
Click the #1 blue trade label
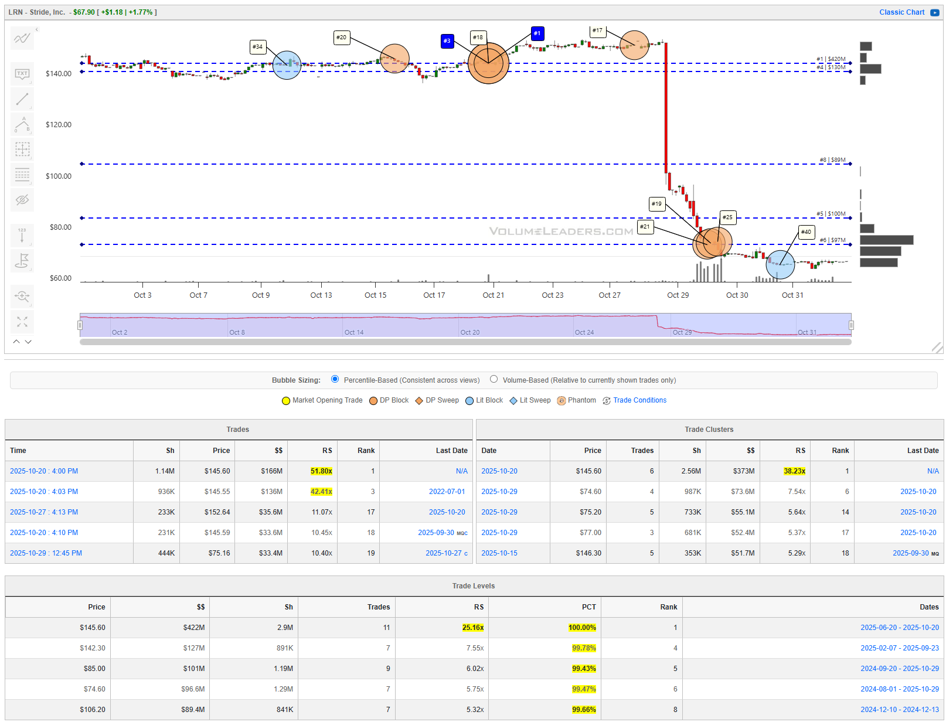[537, 33]
